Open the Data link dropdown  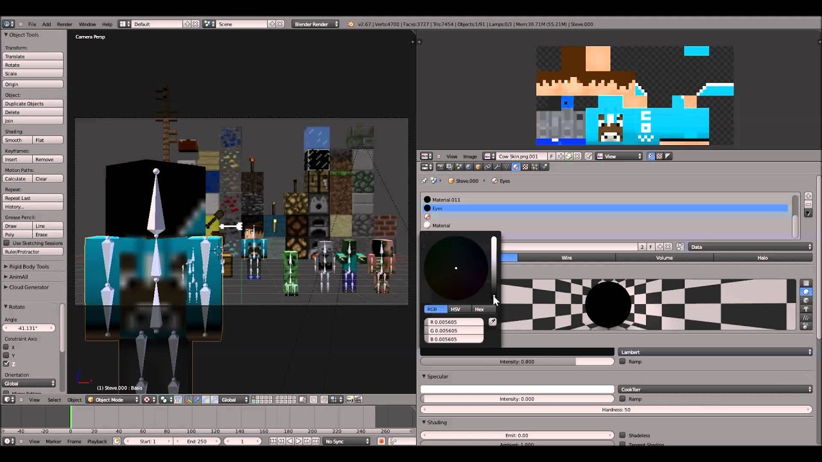(750, 247)
